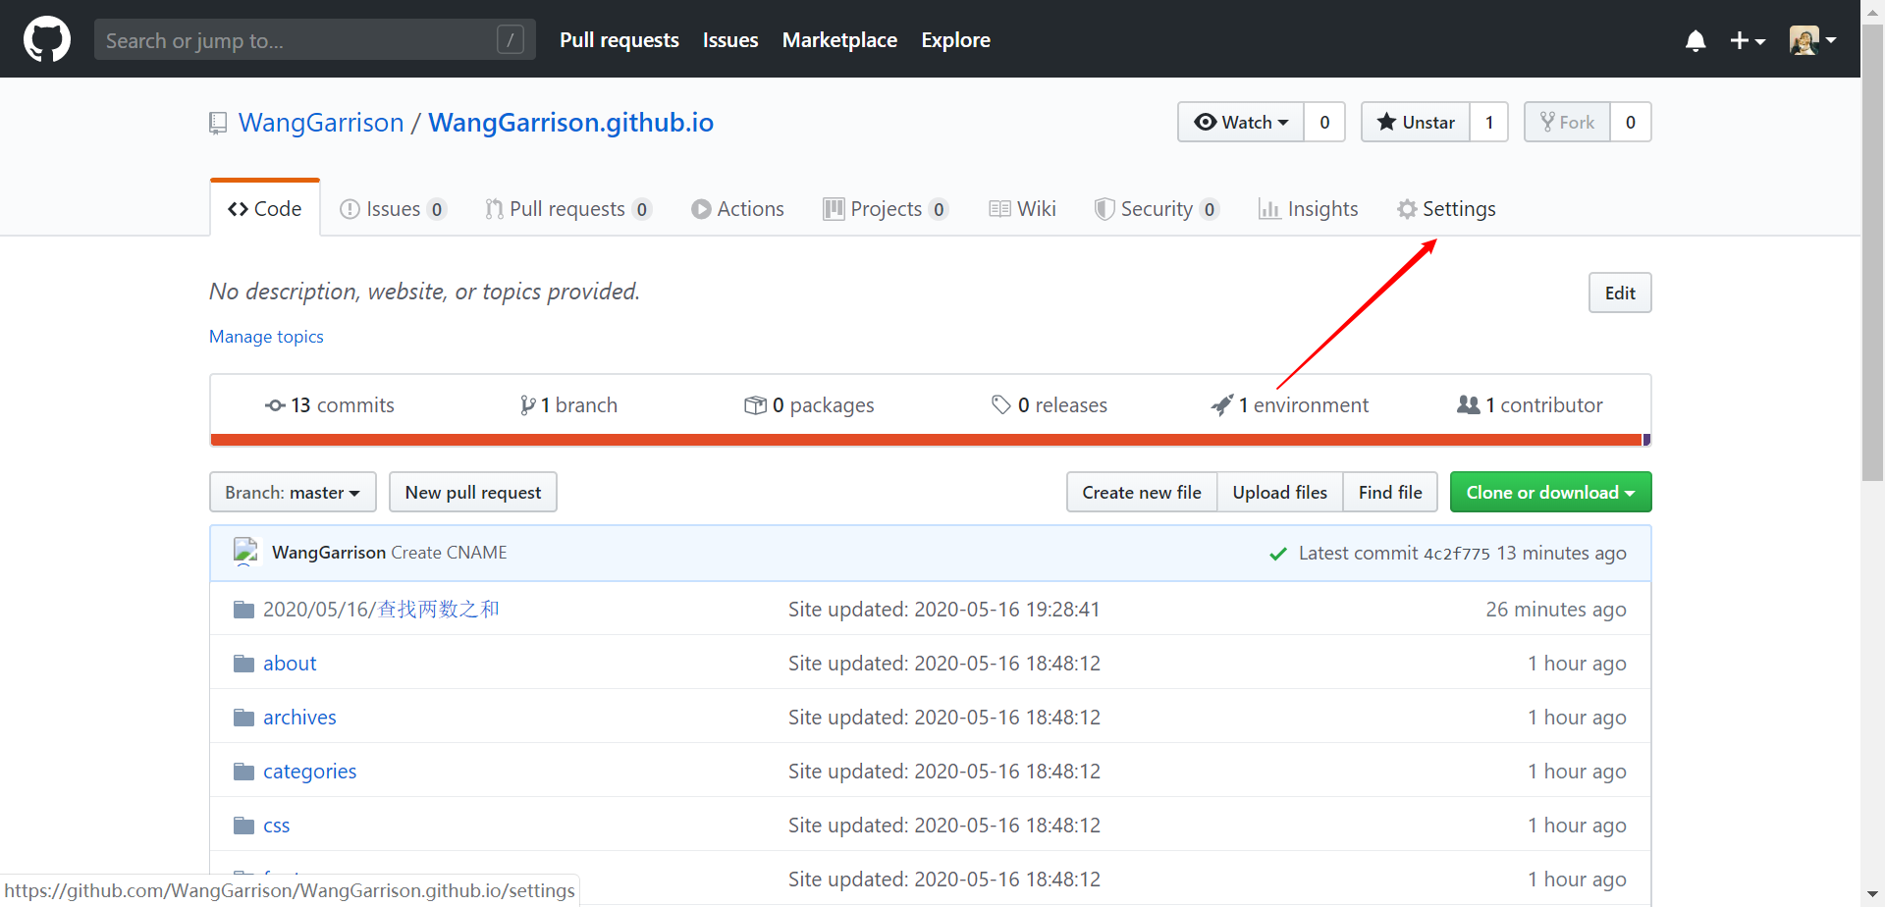Switch to the Insights tab
Viewport: 1885px width, 907px height.
point(1308,209)
